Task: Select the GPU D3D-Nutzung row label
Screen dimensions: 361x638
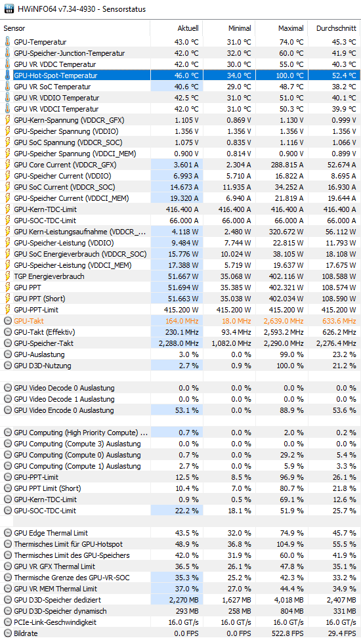Action: click(x=42, y=366)
